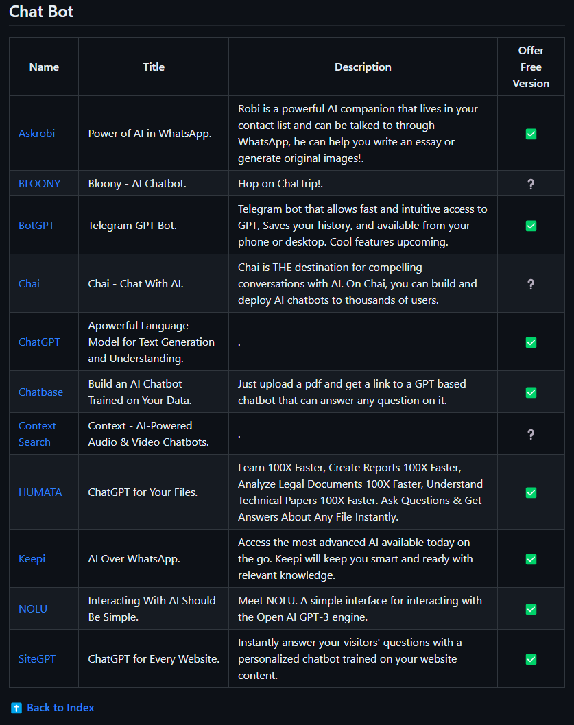574x725 pixels.
Task: Open the BLOONY link
Action: click(x=39, y=184)
